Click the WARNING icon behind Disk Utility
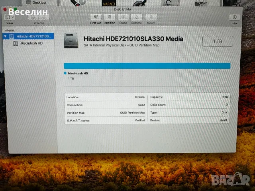This screenshot has width=255, height=191. click(x=109, y=3)
